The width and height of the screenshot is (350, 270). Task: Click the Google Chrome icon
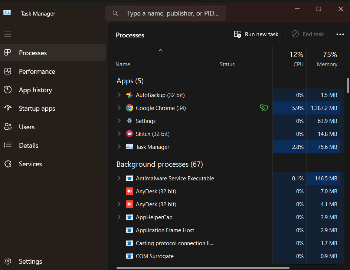pos(129,108)
